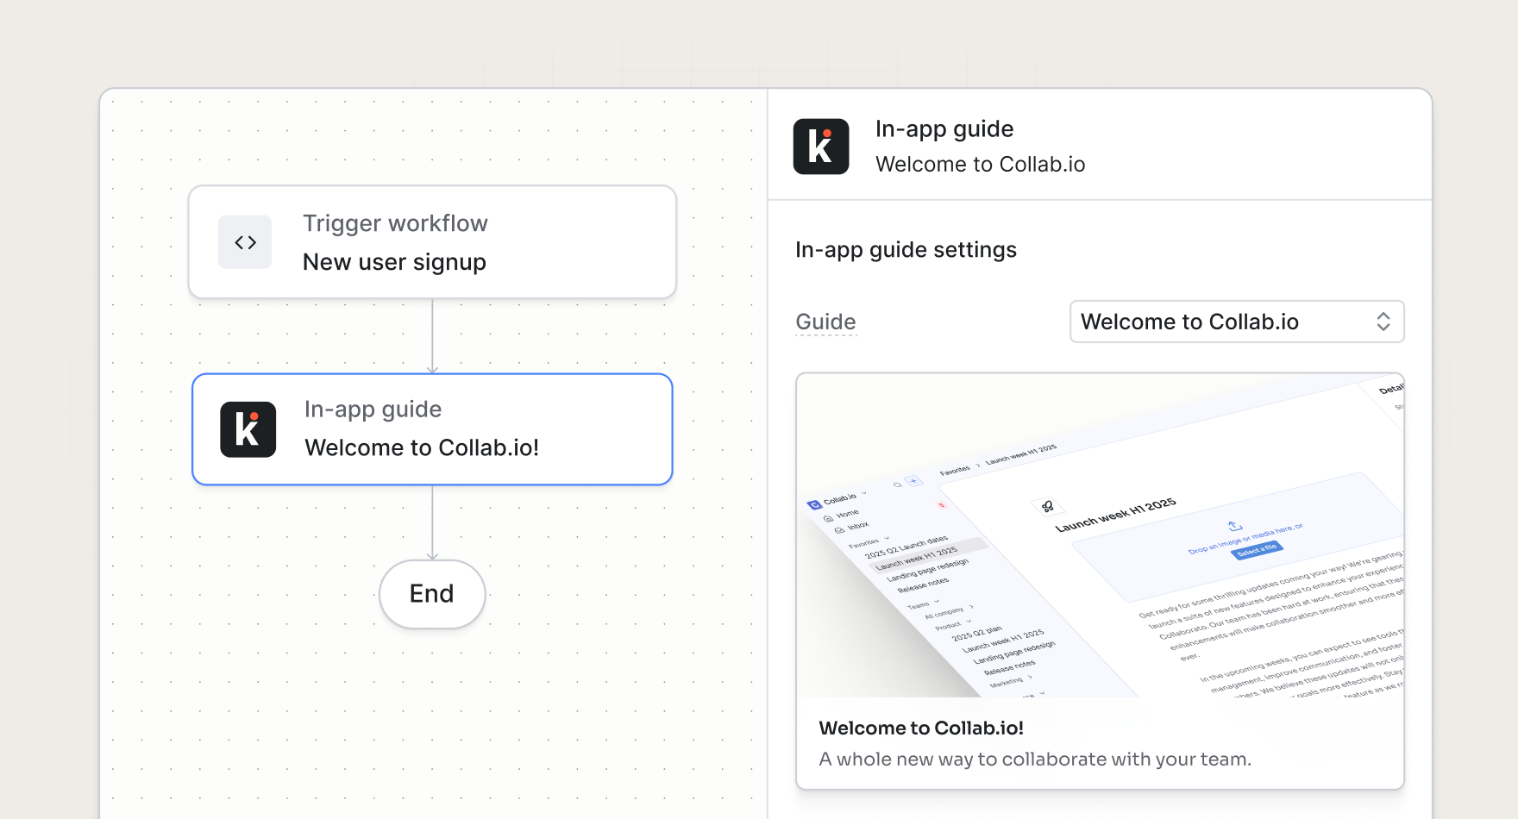
Task: Click the code brackets icon in Trigger workflow
Action: pyautogui.click(x=245, y=242)
